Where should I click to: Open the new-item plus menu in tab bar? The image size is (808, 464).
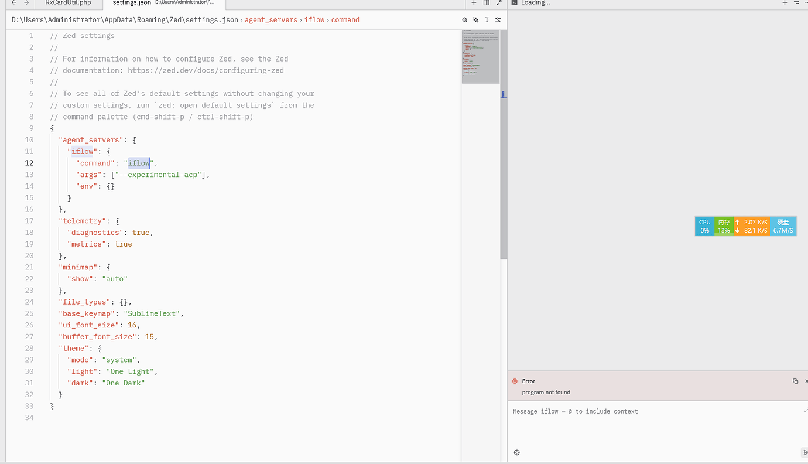pyautogui.click(x=474, y=3)
